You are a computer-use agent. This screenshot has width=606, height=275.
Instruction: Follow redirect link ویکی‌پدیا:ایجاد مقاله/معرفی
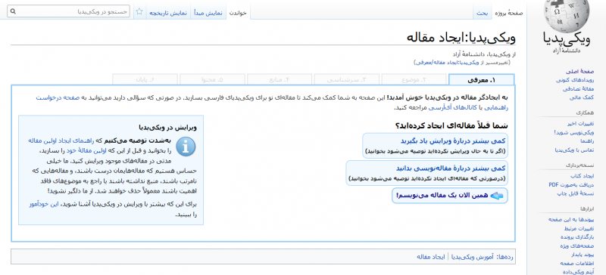click(447, 62)
